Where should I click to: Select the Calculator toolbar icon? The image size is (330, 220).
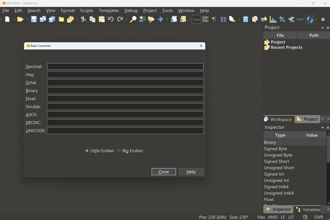pyautogui.click(x=245, y=19)
